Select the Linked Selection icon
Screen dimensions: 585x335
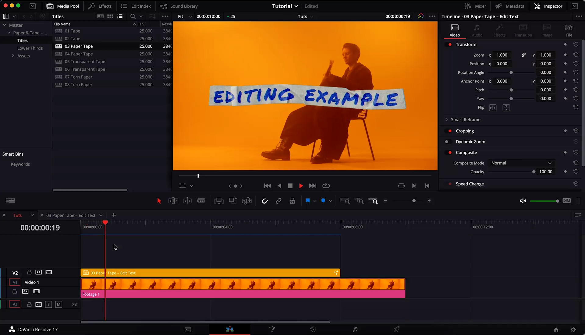(278, 201)
